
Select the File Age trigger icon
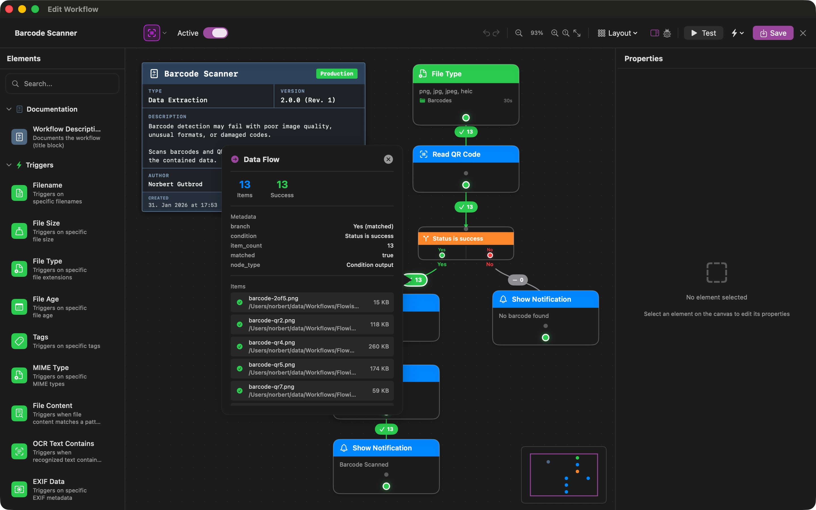(19, 307)
